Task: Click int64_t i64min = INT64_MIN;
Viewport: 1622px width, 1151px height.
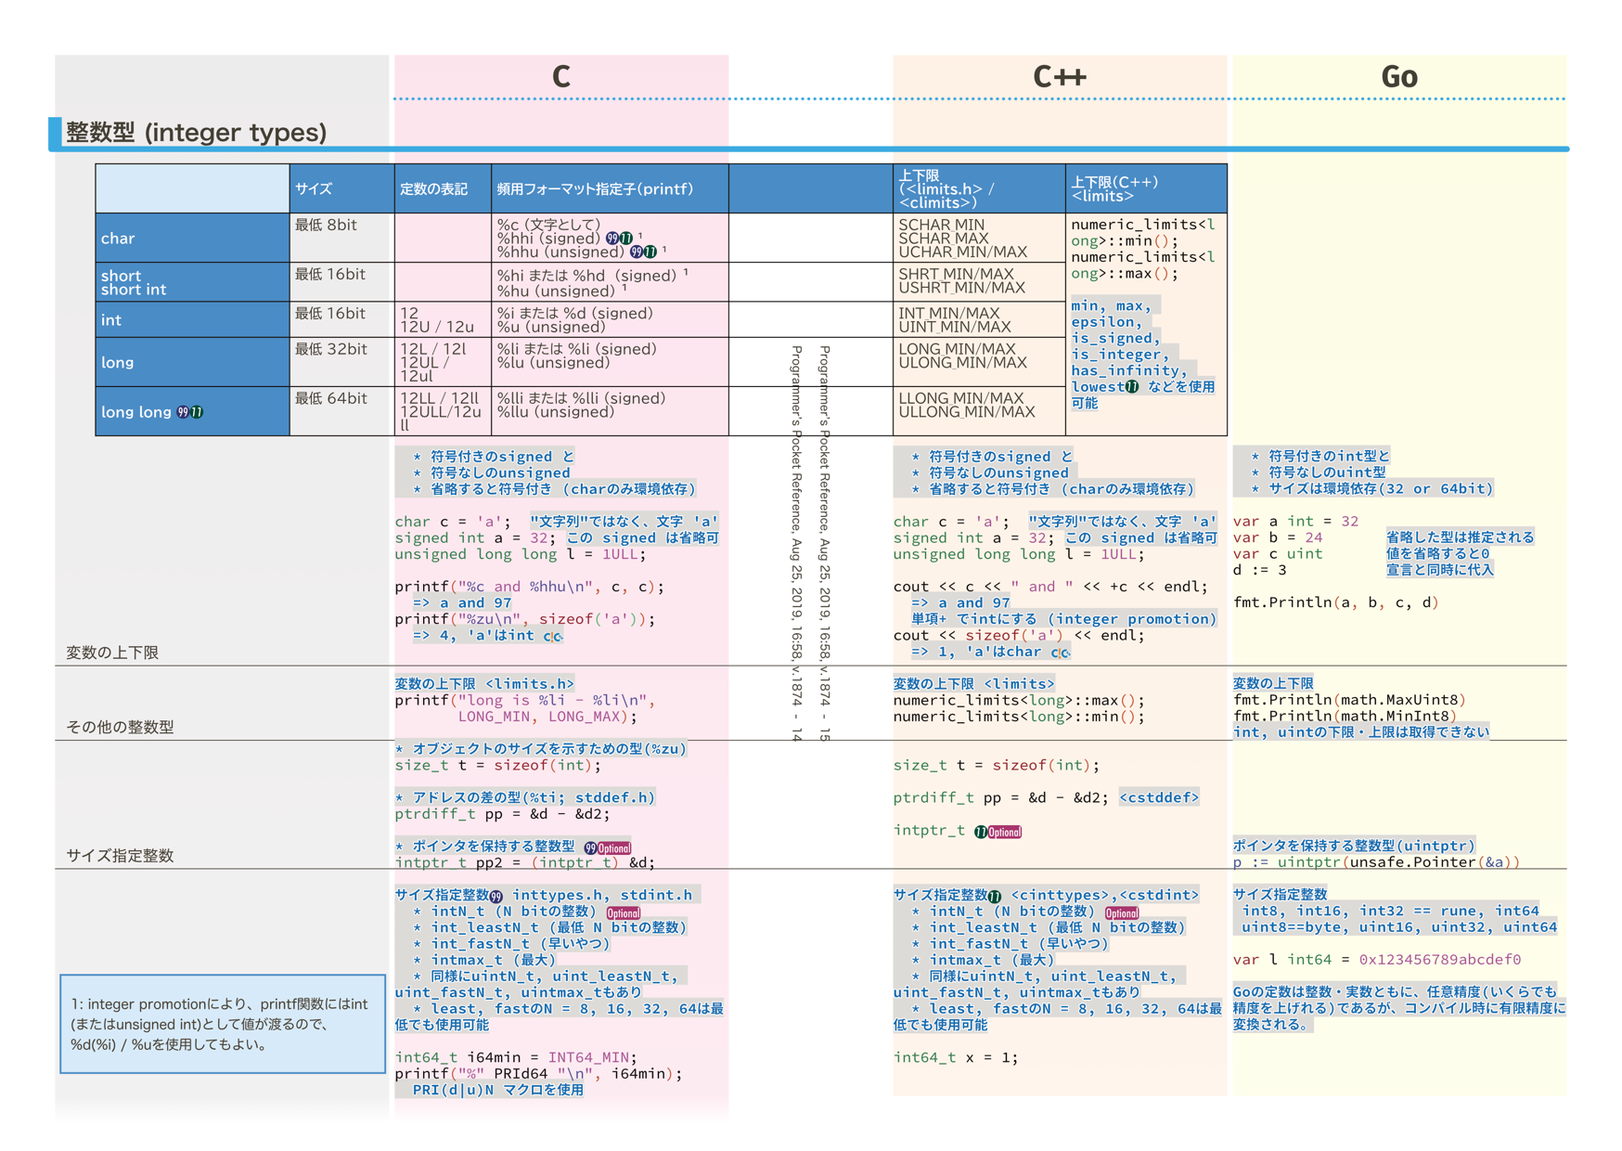Action: 516,1057
